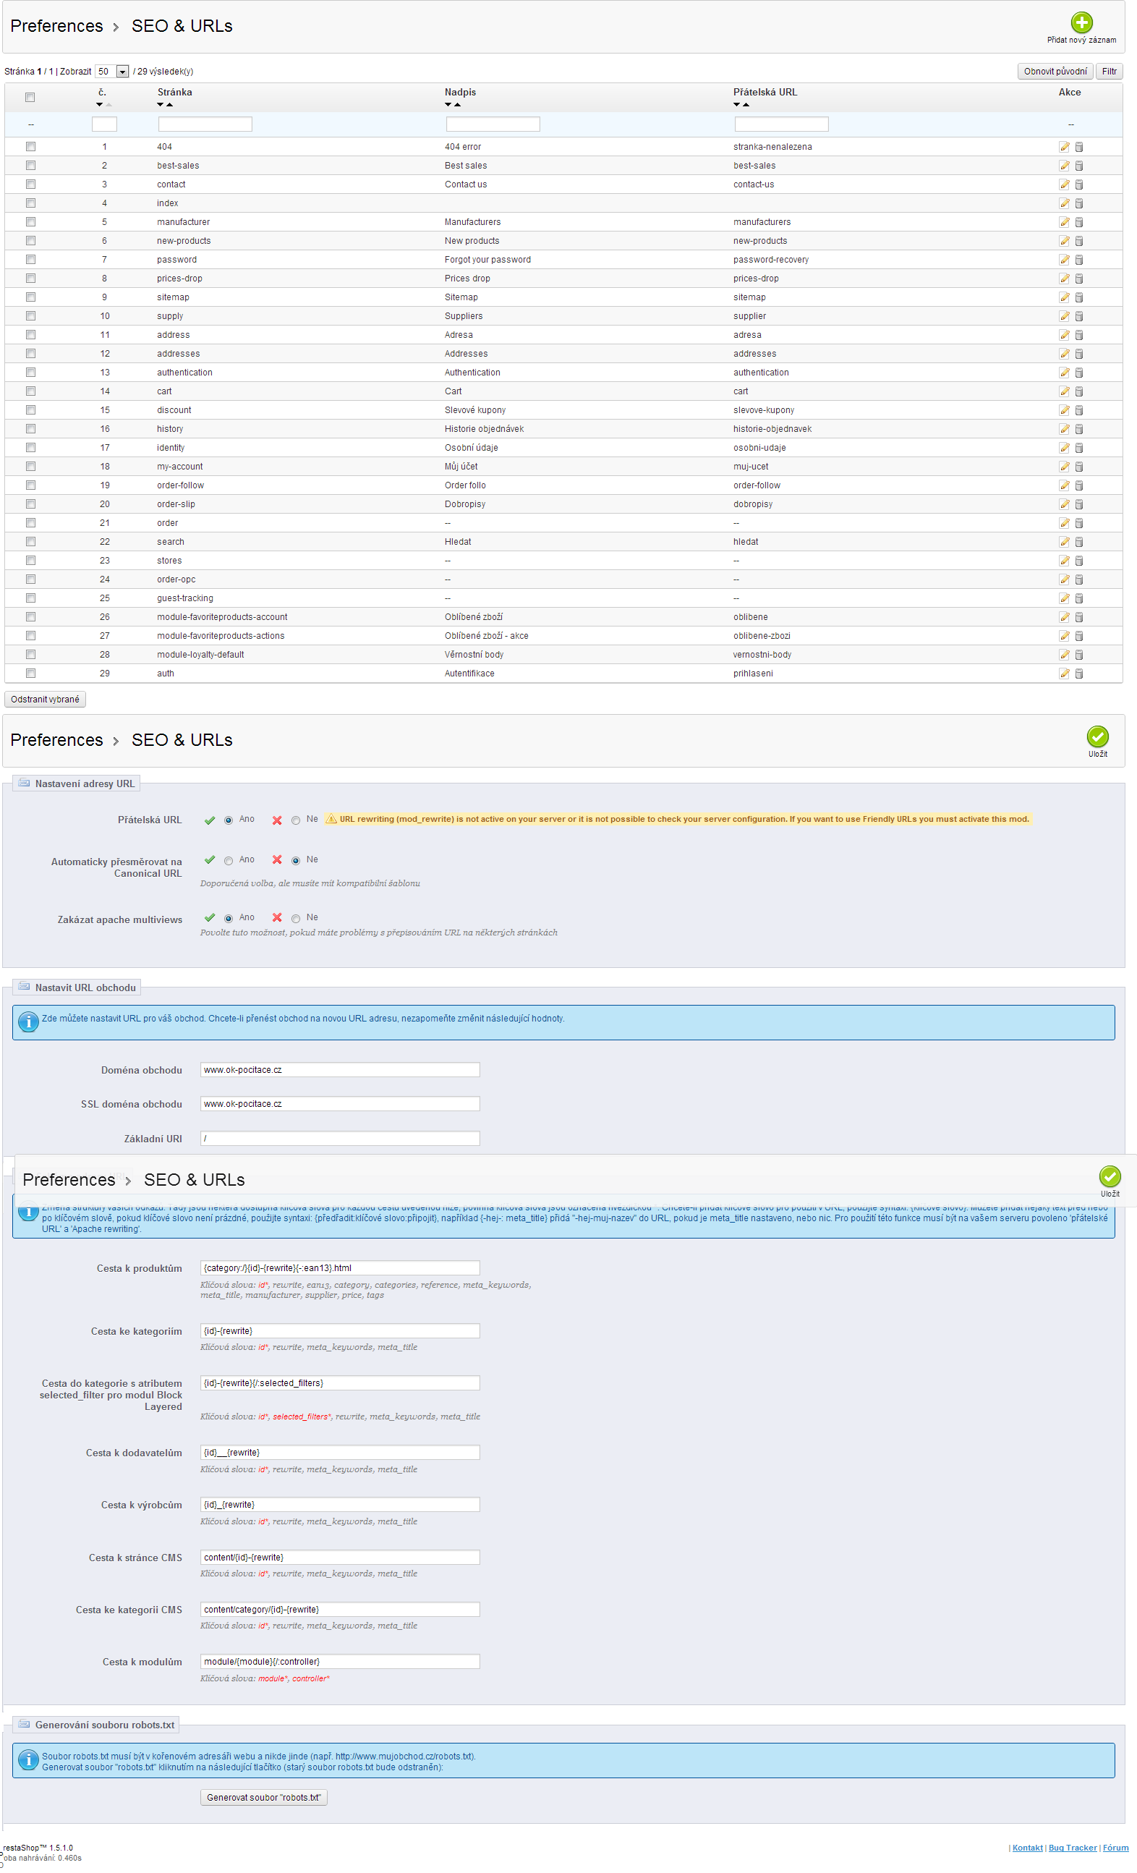
Task: Choose Ano for Přátelská URL
Action: (228, 820)
